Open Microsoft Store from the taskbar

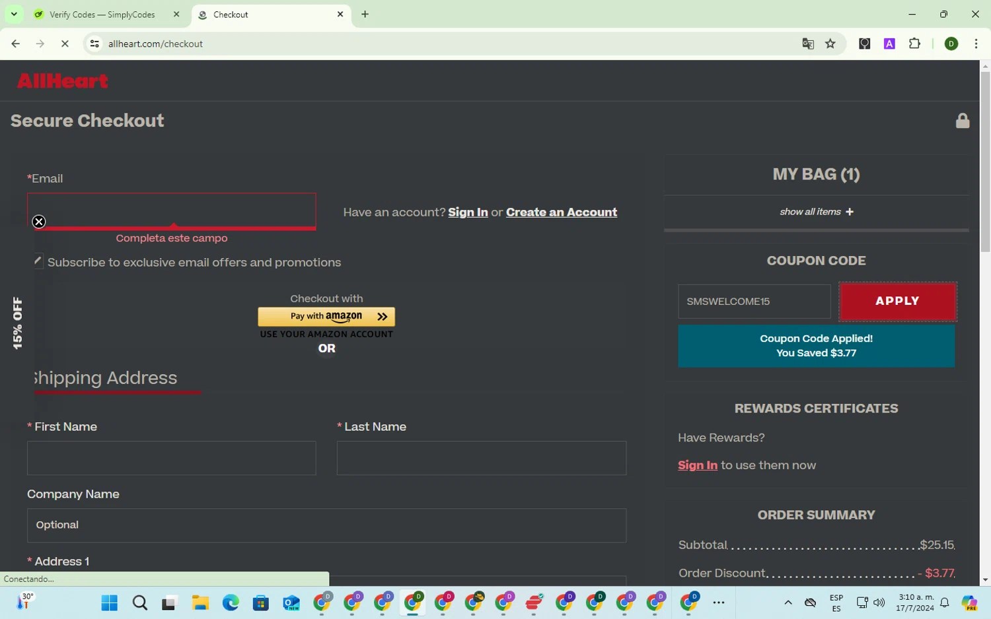pos(261,603)
